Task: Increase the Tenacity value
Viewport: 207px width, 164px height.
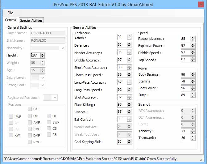Action: tap(193, 130)
